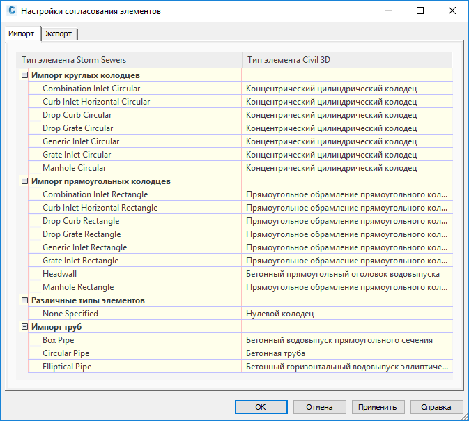Open Civil 3D type for Elliptical Pipe
Image resolution: width=469 pixels, height=421 pixels.
click(x=346, y=367)
